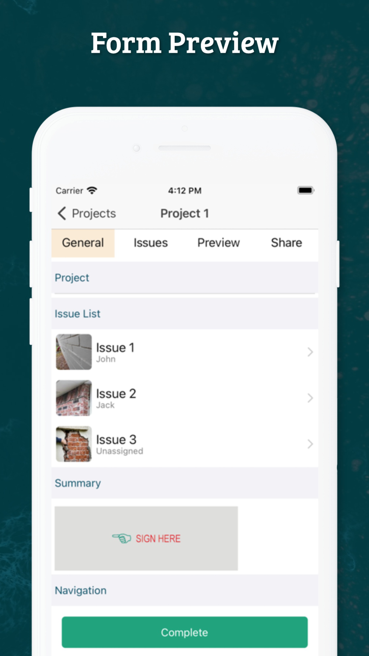Open the Share tab

pos(286,243)
